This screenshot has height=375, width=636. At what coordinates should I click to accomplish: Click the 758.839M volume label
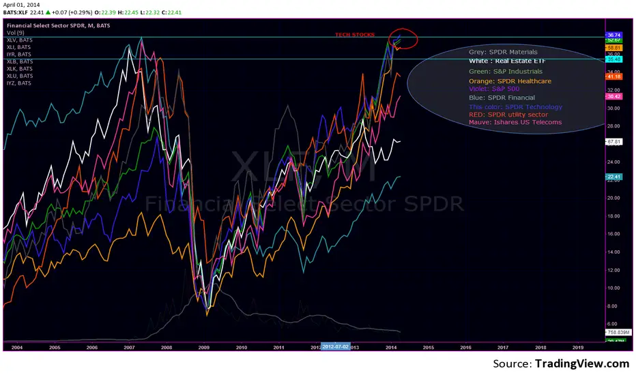click(619, 333)
